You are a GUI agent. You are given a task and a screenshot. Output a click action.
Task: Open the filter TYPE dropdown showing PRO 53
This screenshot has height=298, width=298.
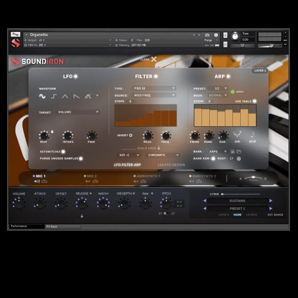coord(154,88)
